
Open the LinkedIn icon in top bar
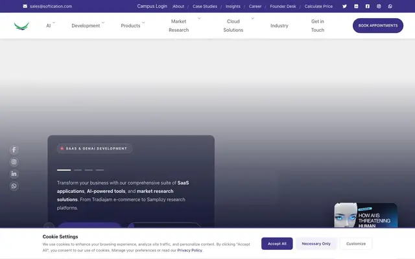pyautogui.click(x=356, y=6)
